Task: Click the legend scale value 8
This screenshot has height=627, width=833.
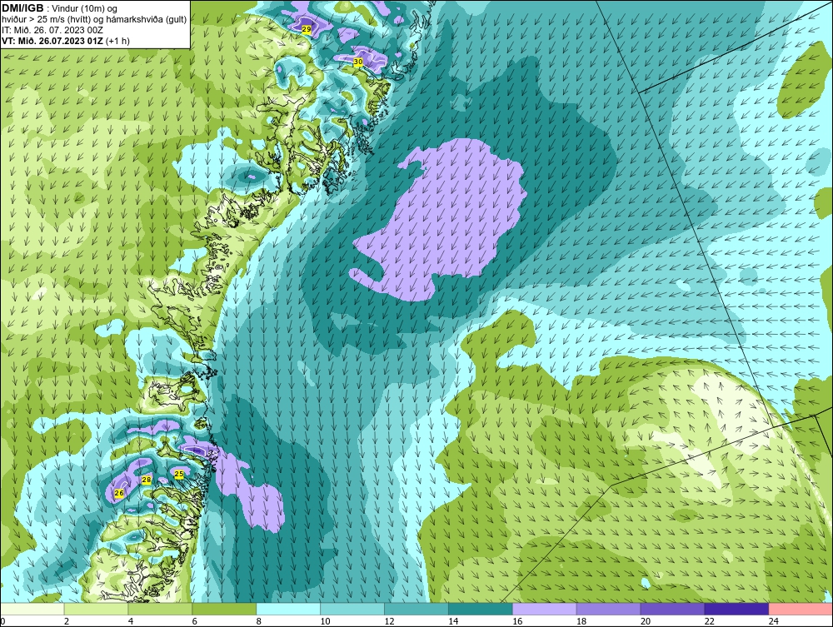Action: pyautogui.click(x=259, y=621)
